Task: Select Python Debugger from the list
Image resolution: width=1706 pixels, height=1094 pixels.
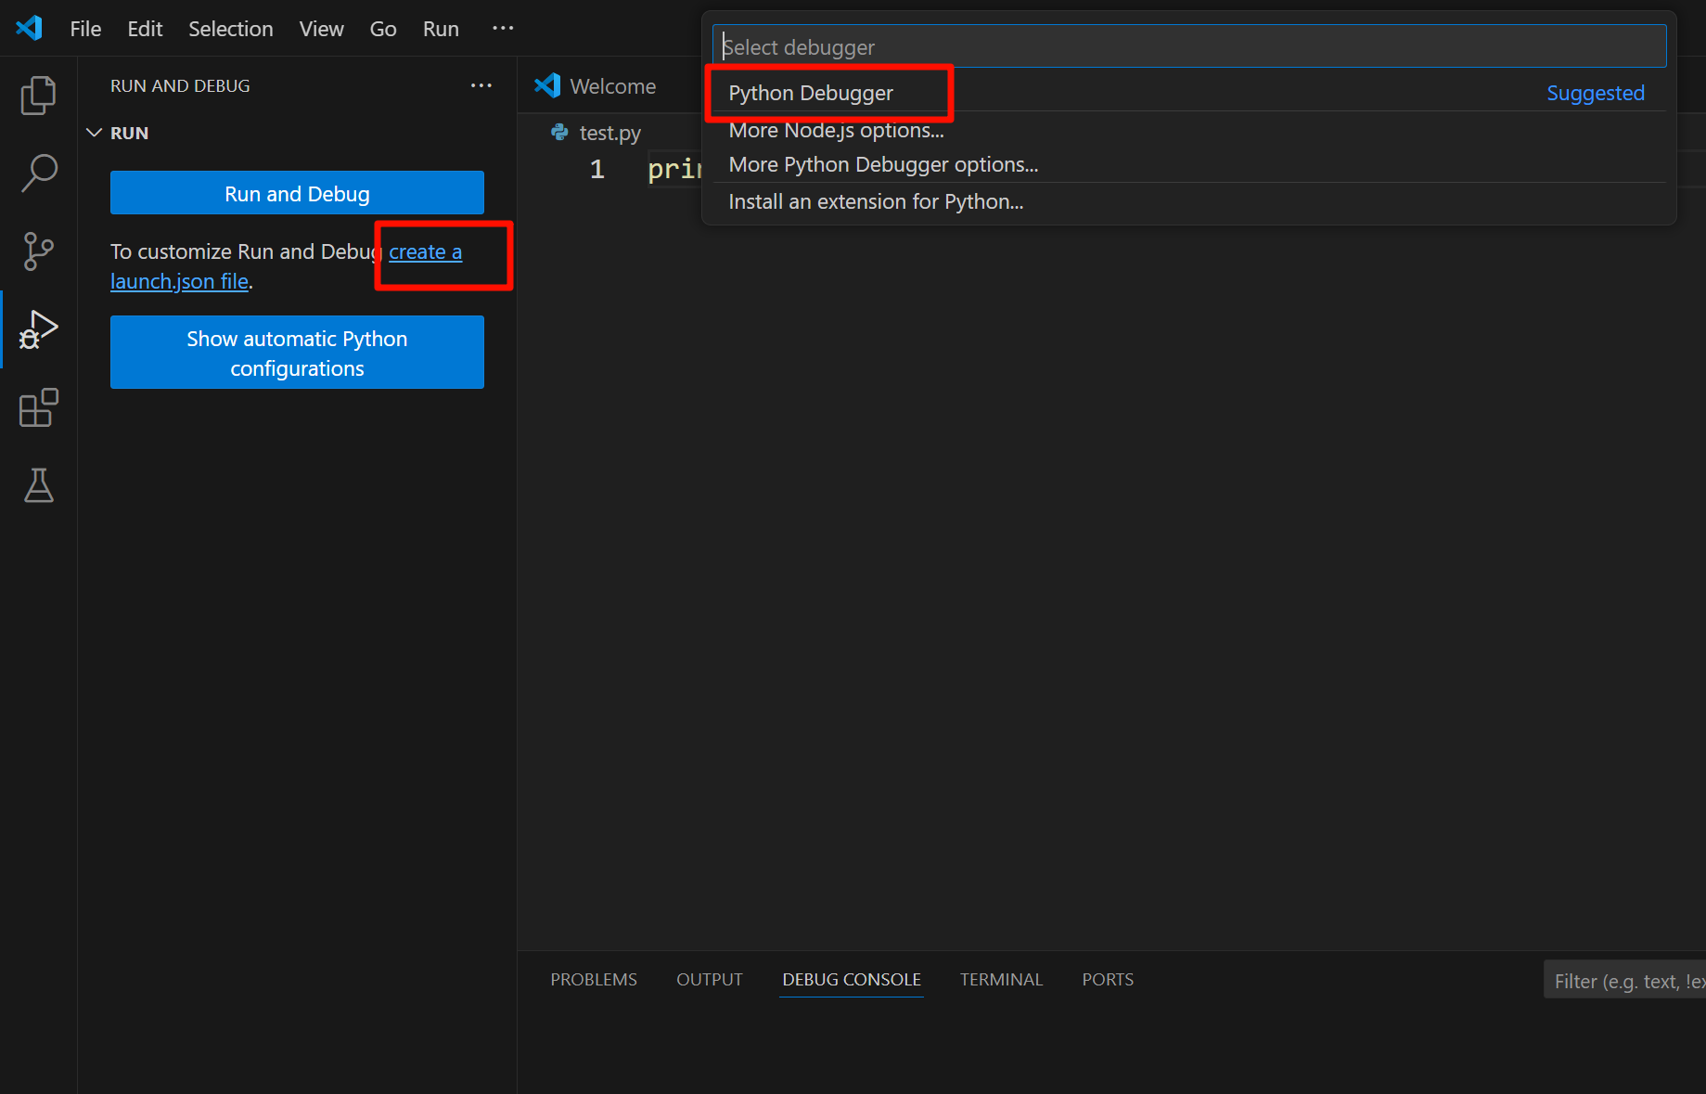Action: pos(1188,93)
